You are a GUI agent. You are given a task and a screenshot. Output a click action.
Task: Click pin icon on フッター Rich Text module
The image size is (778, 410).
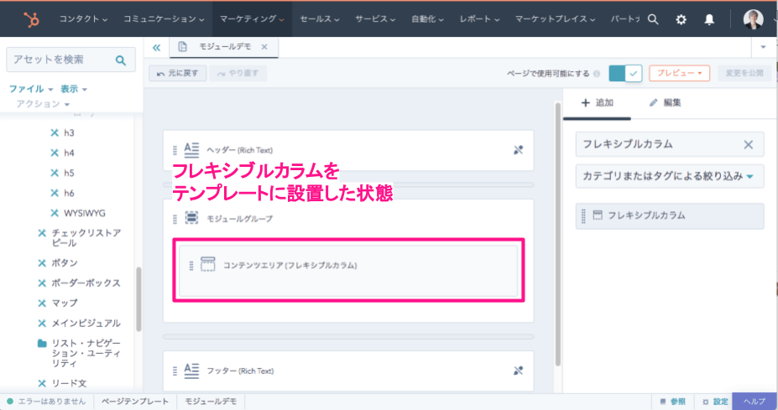coord(518,370)
